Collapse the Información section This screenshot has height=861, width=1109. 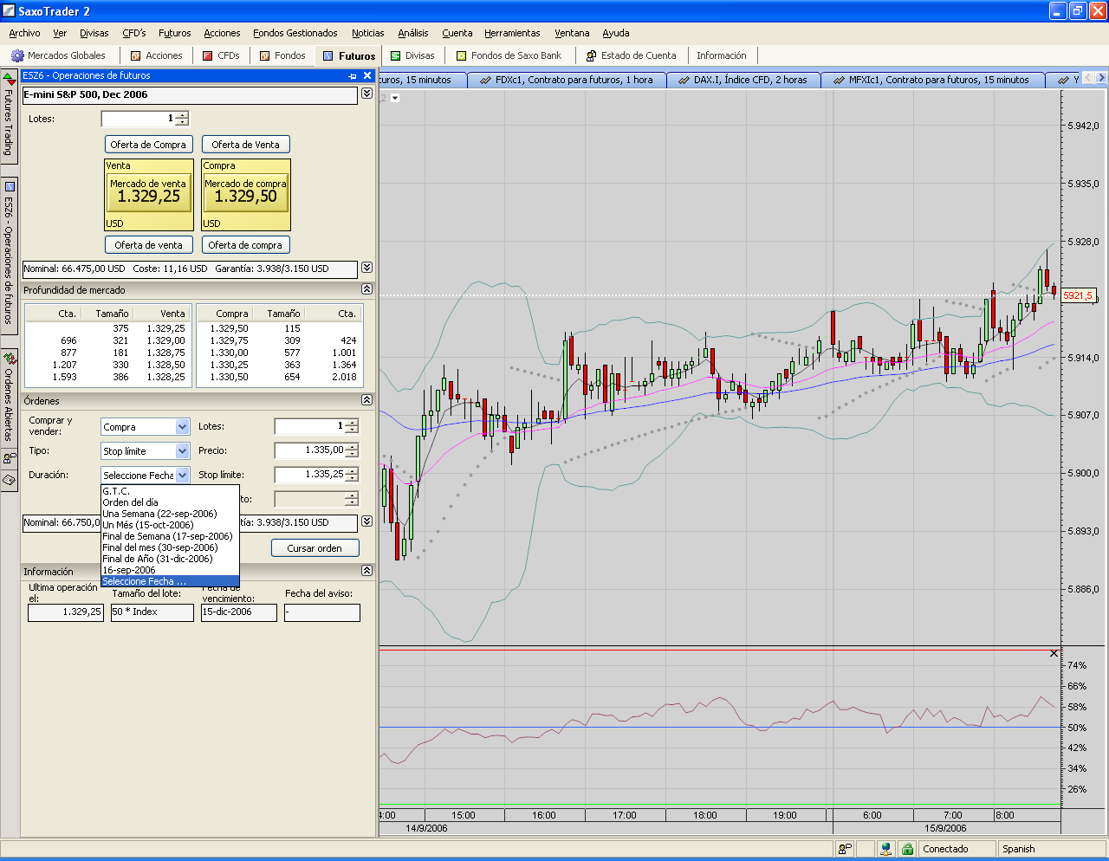tap(366, 571)
